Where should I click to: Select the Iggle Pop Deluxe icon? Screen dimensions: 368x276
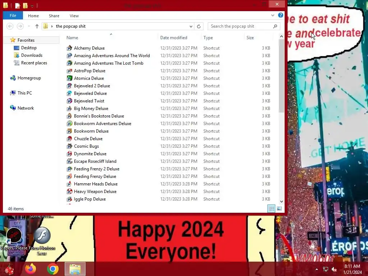pyautogui.click(x=69, y=199)
